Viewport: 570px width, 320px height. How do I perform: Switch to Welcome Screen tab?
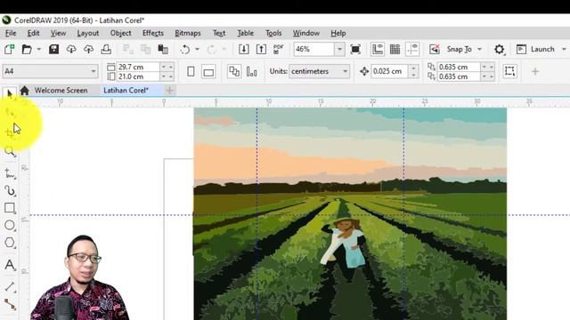coord(61,91)
